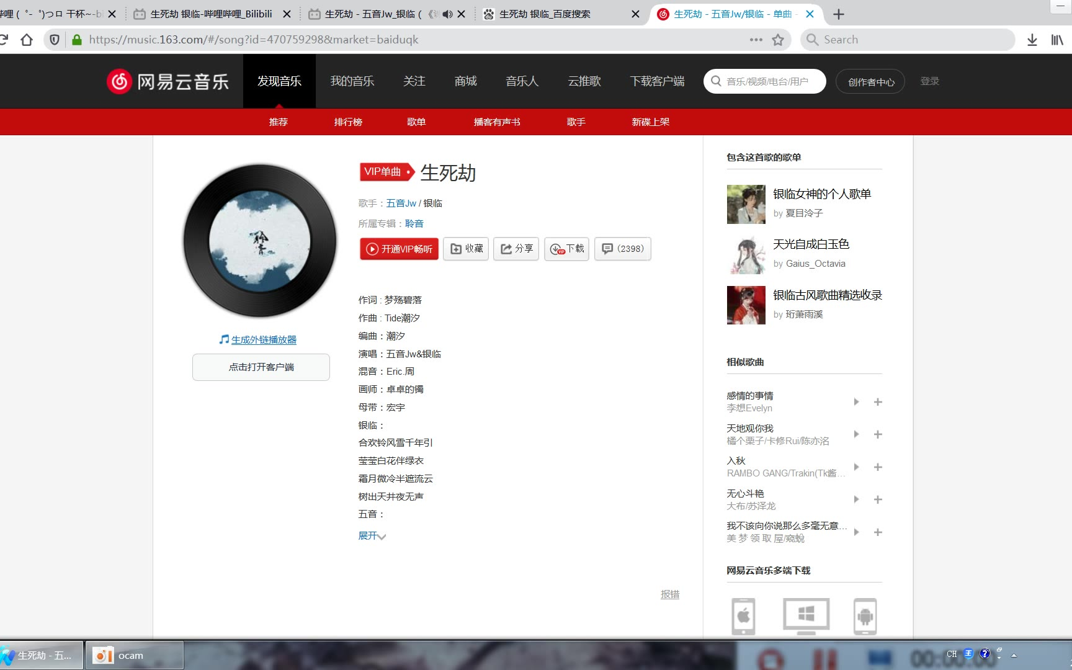
Task: Open the 下载客户端 nav tab
Action: [657, 81]
